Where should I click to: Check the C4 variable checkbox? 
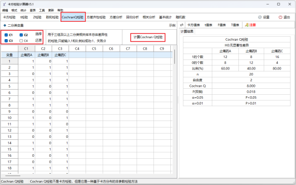(21, 41)
